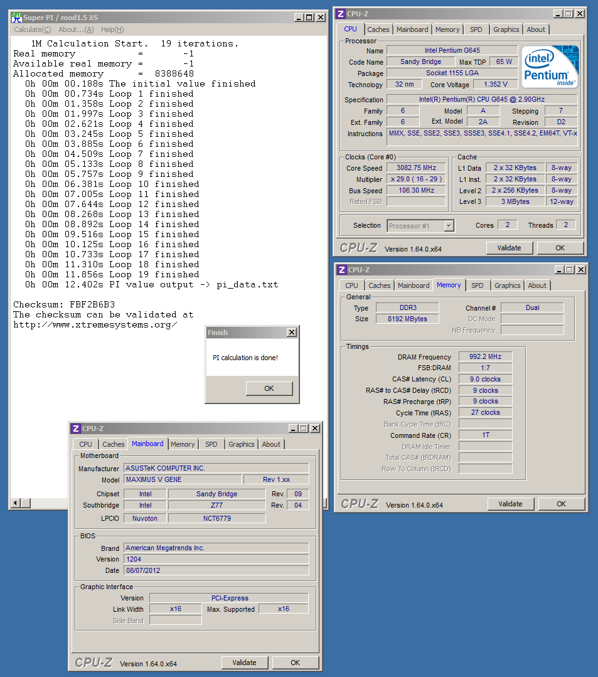Click the Checksum: FBF2B6B3 line
The height and width of the screenshot is (677, 598).
pos(64,305)
